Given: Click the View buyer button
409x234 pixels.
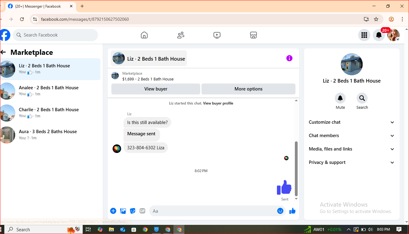Looking at the screenshot, I should [156, 89].
